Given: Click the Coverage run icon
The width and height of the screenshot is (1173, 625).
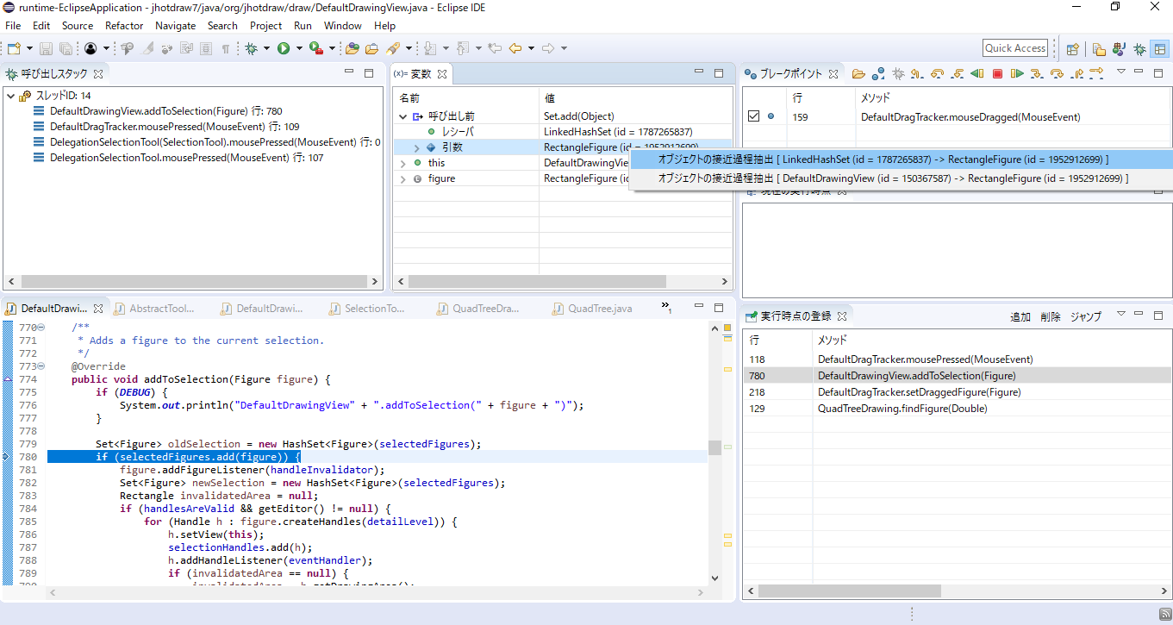Looking at the screenshot, I should [x=316, y=48].
